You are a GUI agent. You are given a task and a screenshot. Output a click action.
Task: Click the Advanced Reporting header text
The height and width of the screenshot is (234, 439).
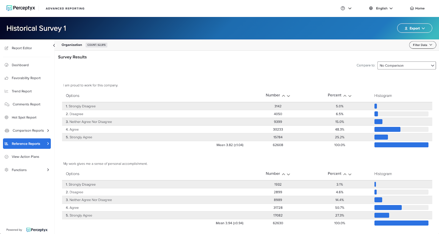pos(65,8)
